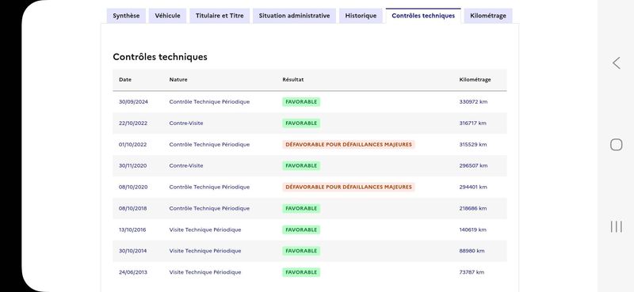Select the 296507 km mileage value
This screenshot has height=292, width=634.
tap(473, 165)
